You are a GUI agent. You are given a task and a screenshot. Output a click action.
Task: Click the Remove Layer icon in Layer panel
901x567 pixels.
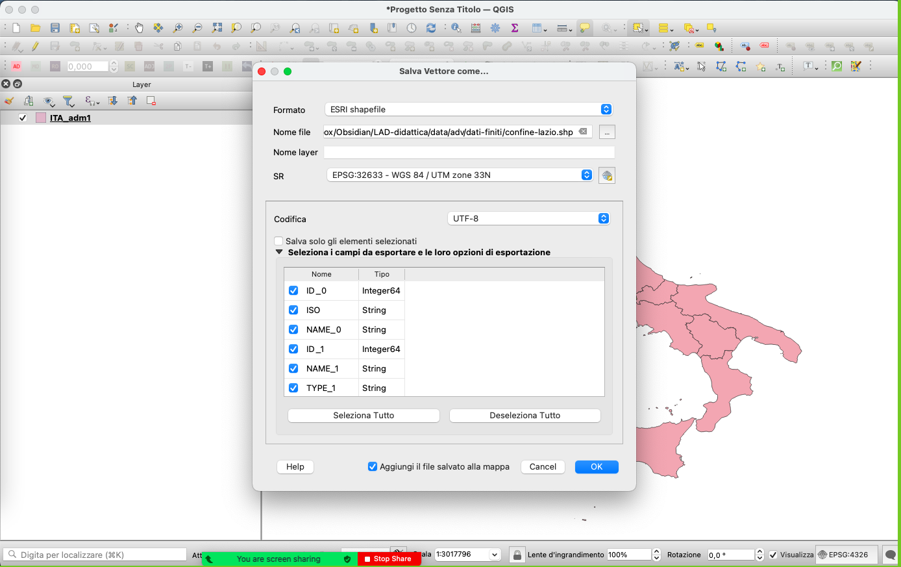click(x=151, y=101)
